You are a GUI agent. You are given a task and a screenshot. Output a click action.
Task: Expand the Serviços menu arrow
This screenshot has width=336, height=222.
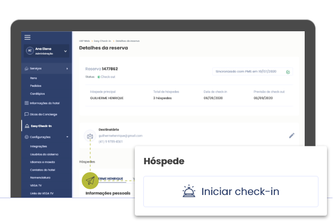tap(67, 69)
